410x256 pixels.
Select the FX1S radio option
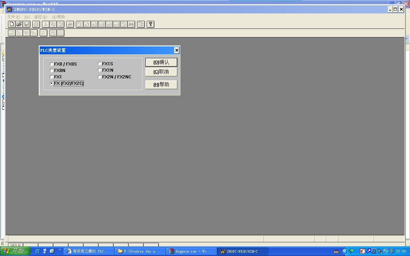(x=100, y=64)
